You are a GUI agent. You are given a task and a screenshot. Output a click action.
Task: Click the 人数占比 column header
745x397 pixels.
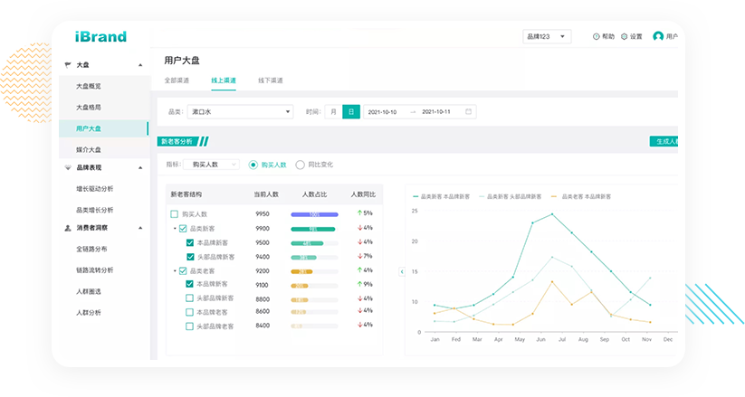coord(314,194)
